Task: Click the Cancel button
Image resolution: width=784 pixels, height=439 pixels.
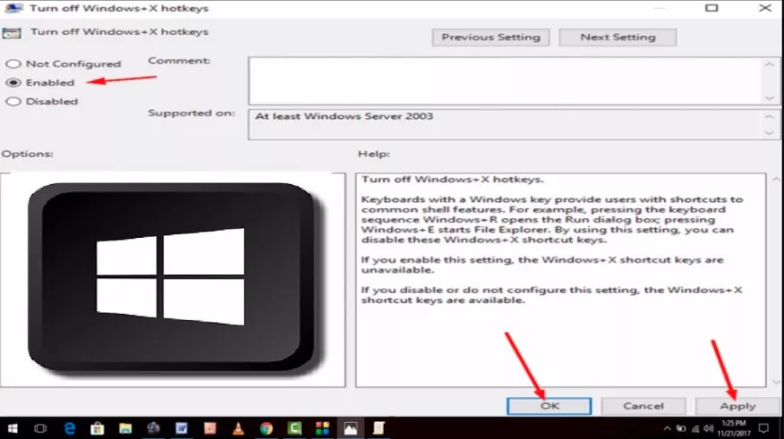Action: (x=643, y=406)
